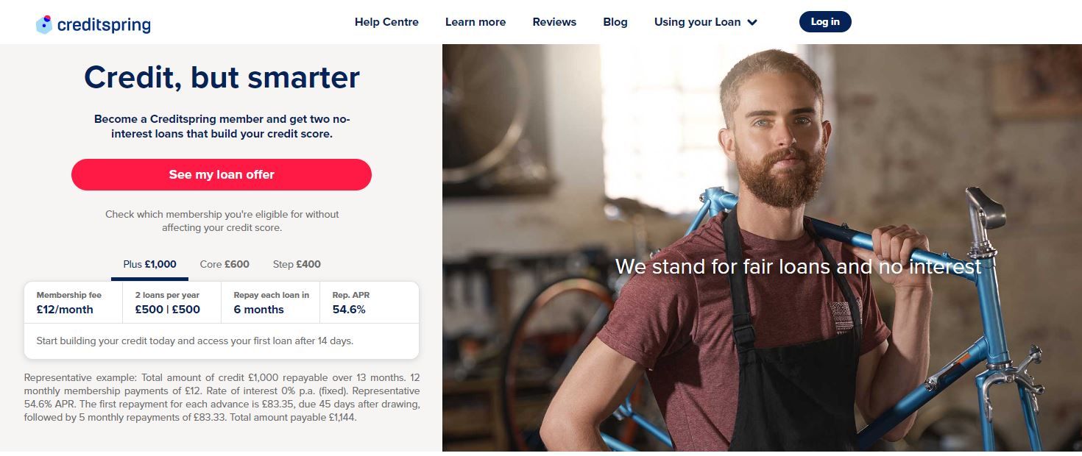This screenshot has width=1082, height=456.
Task: Switch to the Step £400 tab
Action: pyautogui.click(x=297, y=265)
